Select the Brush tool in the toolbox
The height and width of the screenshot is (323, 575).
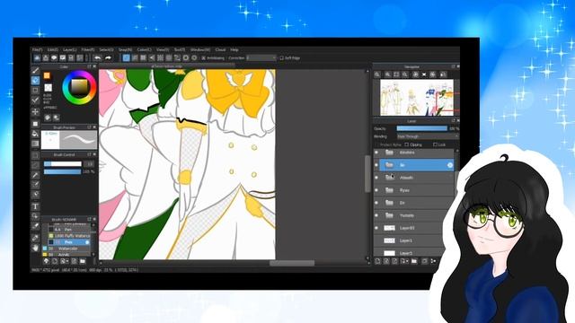click(x=36, y=70)
